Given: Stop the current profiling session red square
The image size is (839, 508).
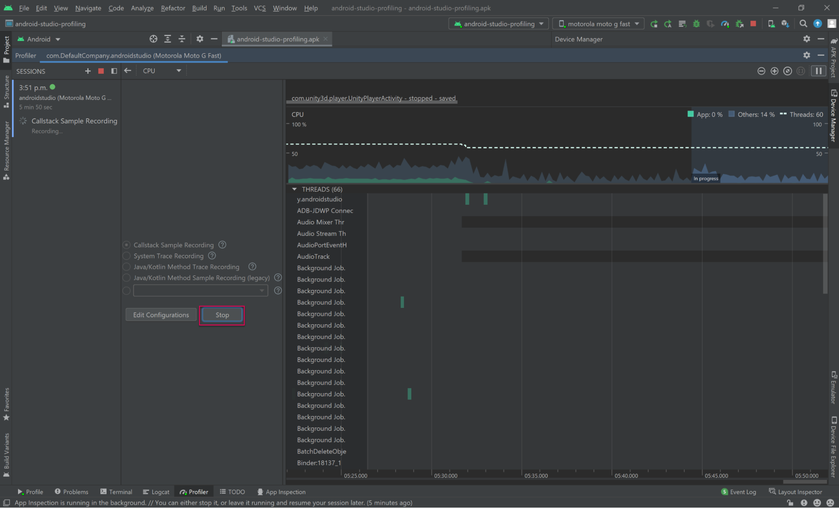Looking at the screenshot, I should pos(101,71).
